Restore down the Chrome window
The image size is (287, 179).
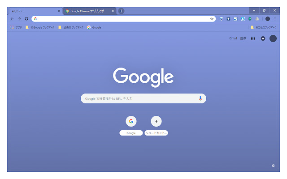264,10
